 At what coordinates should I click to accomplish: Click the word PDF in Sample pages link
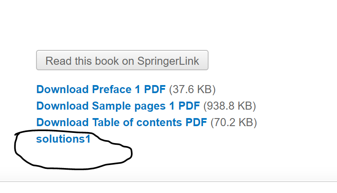pyautogui.click(x=189, y=106)
